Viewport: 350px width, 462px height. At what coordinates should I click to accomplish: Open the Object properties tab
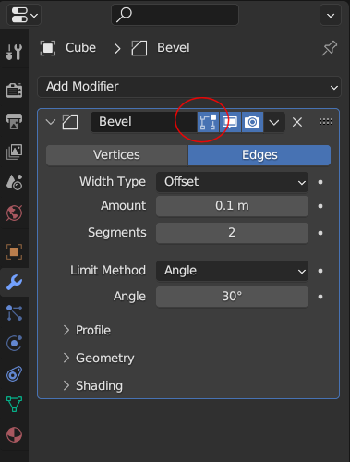coord(14,251)
